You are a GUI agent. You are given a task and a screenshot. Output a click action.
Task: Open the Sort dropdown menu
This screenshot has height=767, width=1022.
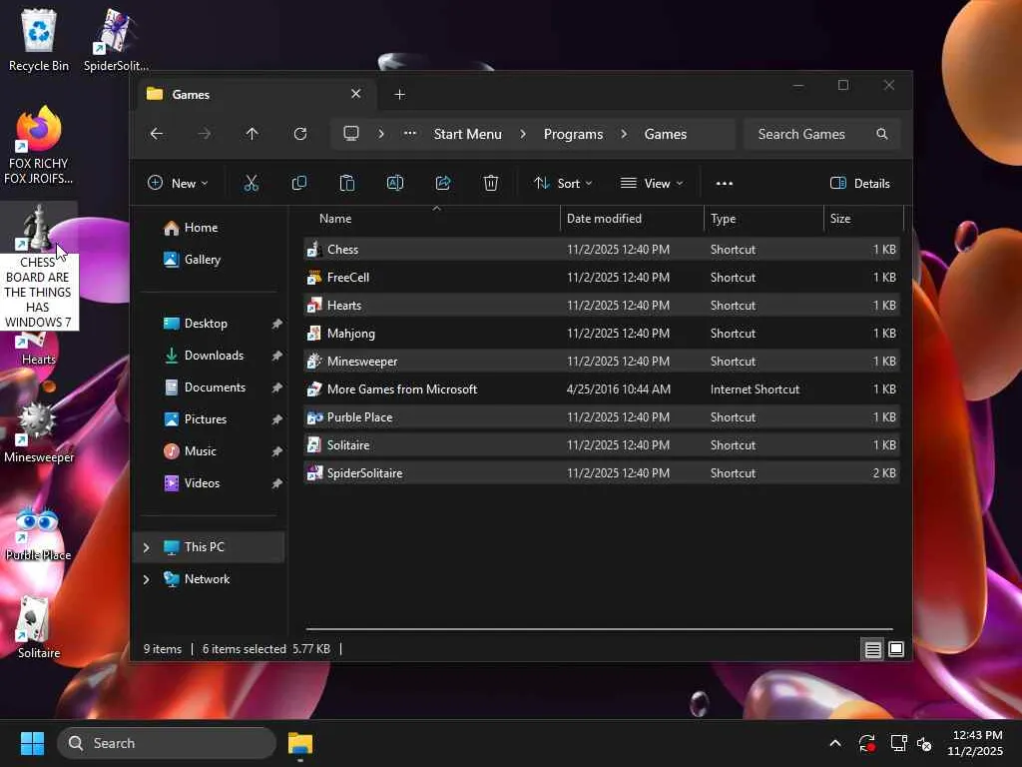pos(563,184)
